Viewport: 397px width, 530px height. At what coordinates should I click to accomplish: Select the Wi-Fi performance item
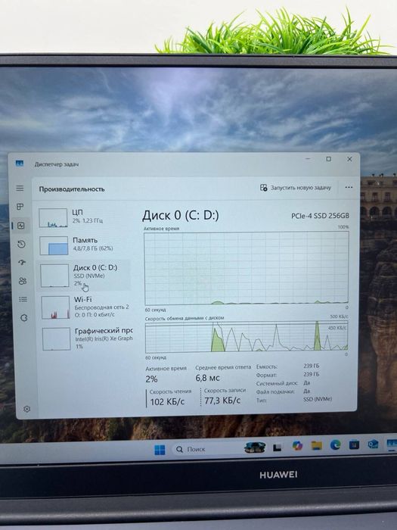click(86, 307)
